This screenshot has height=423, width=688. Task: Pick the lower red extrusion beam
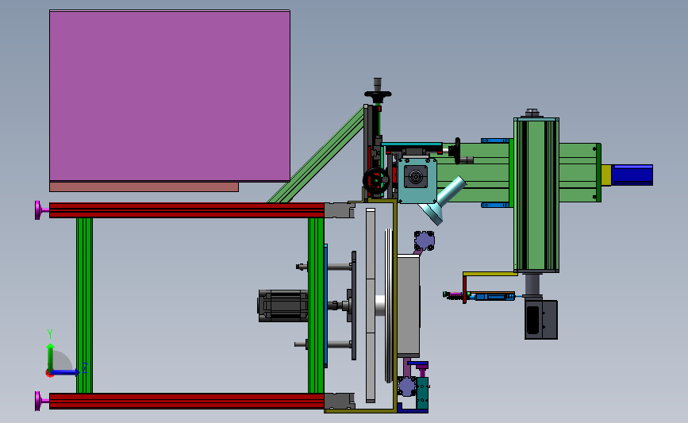point(187,401)
